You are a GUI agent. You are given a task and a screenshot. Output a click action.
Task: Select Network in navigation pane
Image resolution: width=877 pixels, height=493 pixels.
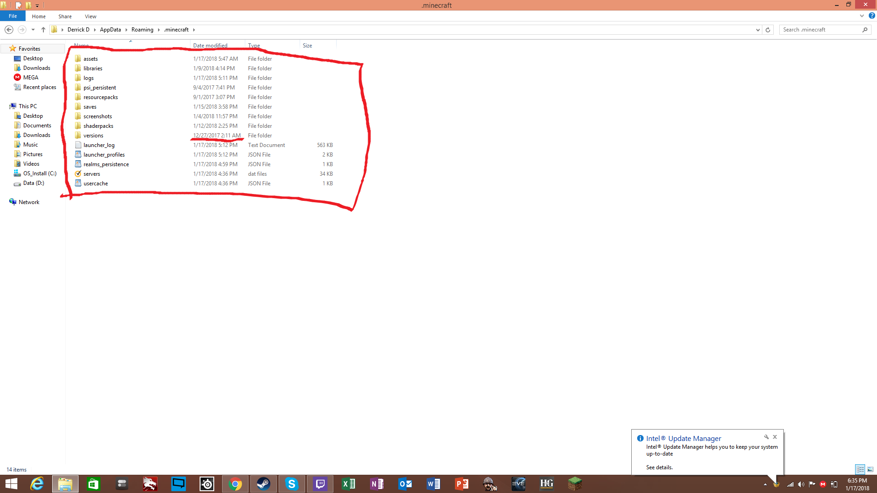[29, 202]
